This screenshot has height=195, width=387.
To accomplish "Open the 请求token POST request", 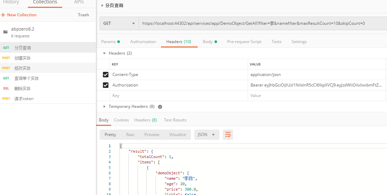I will click(24, 99).
